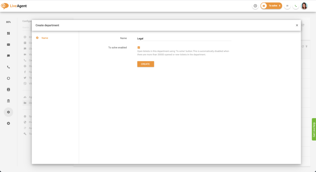Uncheck the 'To solve enabled' checkbox
316x172 pixels.
coord(139,47)
